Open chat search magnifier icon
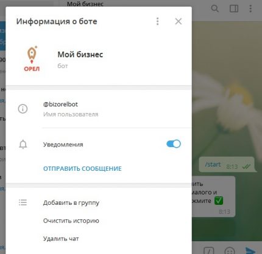The height and width of the screenshot is (254, 262). click(215, 9)
